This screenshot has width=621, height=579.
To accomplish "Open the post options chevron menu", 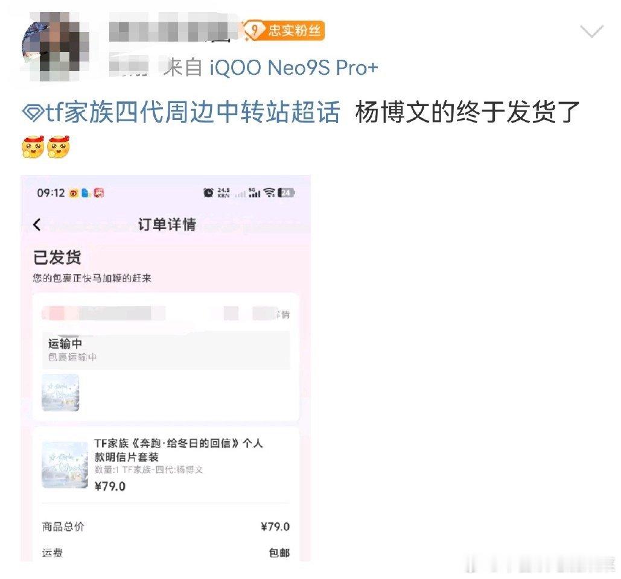I will (x=591, y=31).
